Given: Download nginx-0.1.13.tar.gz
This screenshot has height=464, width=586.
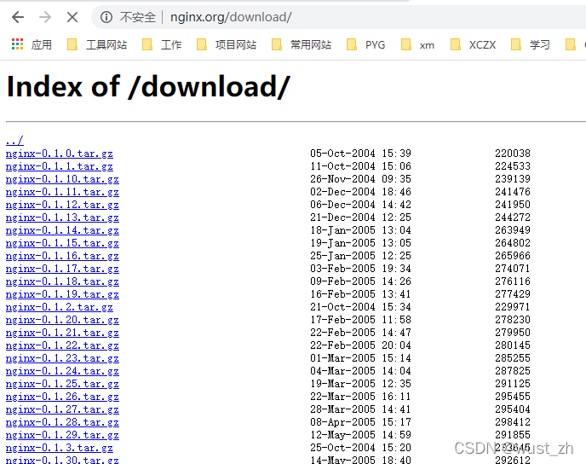Looking at the screenshot, I should click(x=62, y=217).
